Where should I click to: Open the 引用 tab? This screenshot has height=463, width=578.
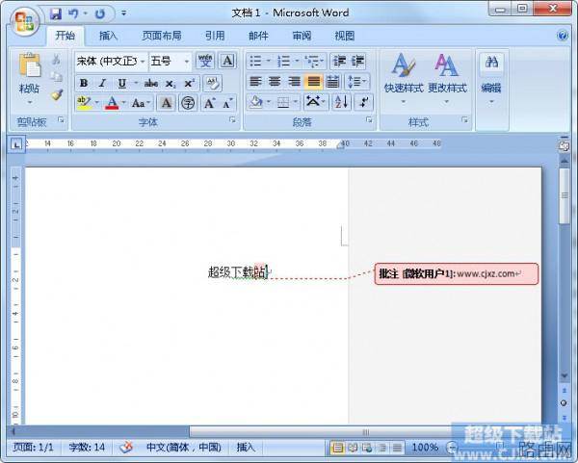[215, 36]
